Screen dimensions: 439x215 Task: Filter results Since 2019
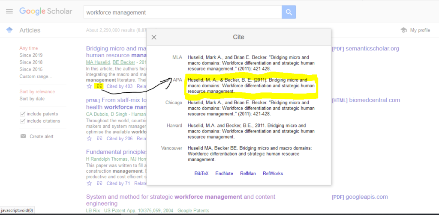(x=31, y=55)
